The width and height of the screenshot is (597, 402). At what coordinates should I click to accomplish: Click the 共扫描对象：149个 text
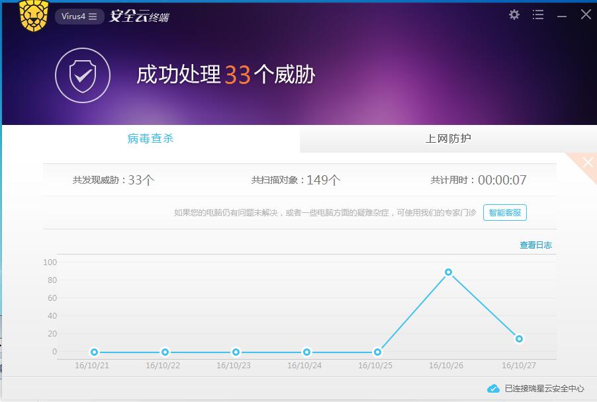click(x=295, y=180)
